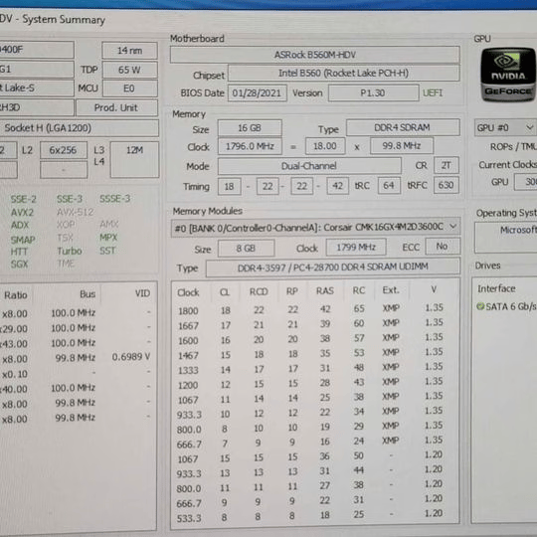
Task: Click the Prod. Unit field
Action: 116,107
